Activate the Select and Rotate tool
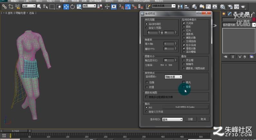Viewport: 256px width, 140px height. (x=73, y=7)
